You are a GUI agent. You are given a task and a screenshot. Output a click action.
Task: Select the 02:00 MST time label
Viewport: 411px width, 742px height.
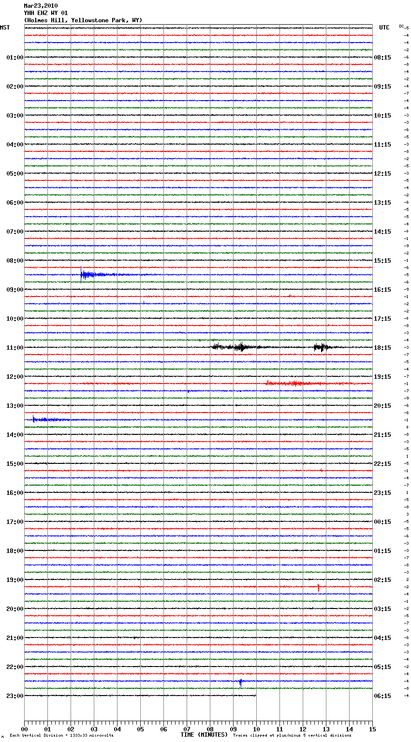point(15,87)
